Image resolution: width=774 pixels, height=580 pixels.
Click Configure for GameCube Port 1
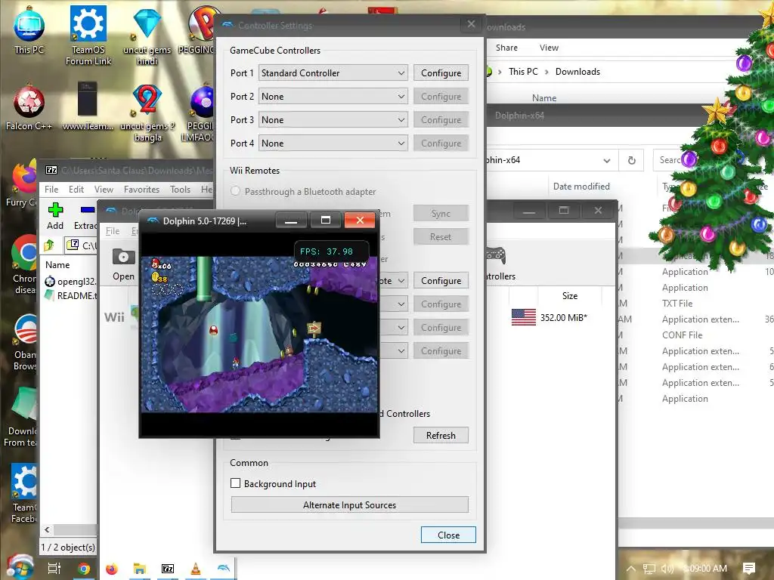point(441,73)
